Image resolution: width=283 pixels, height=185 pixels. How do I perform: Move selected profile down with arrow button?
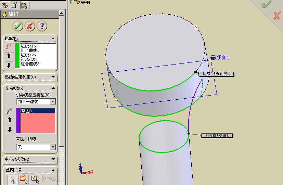9,65
